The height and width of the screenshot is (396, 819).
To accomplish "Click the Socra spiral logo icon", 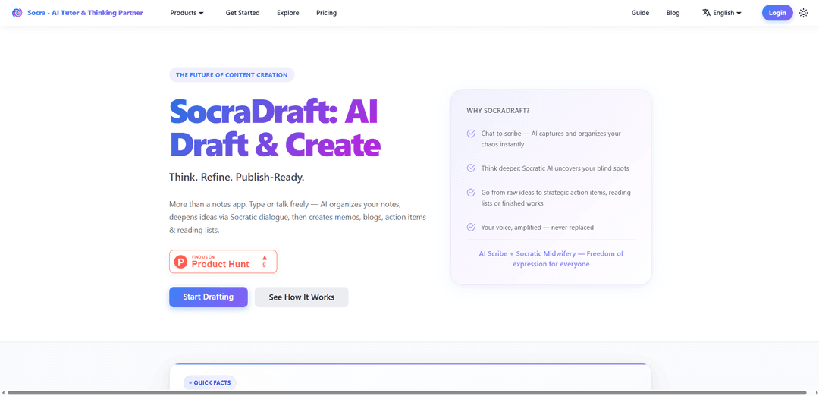I will pyautogui.click(x=17, y=13).
